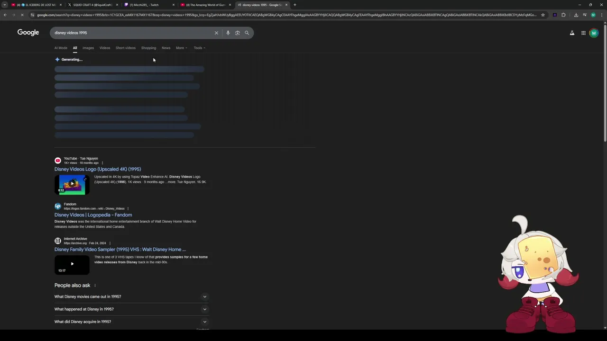Click the magnifying glass search button
This screenshot has height=341, width=607.
tap(247, 33)
